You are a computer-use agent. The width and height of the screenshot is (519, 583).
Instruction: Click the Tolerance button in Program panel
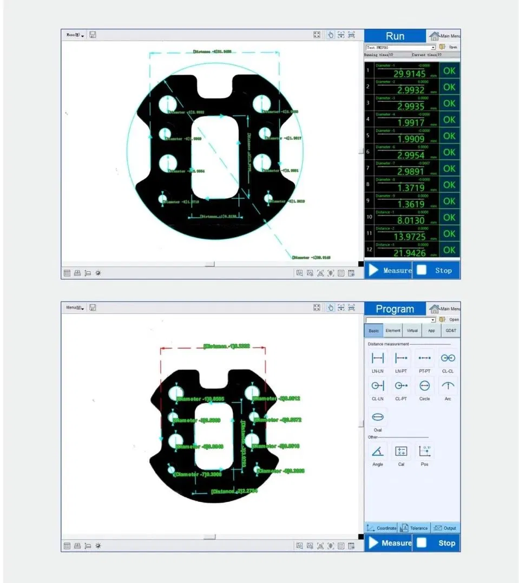coord(414,528)
